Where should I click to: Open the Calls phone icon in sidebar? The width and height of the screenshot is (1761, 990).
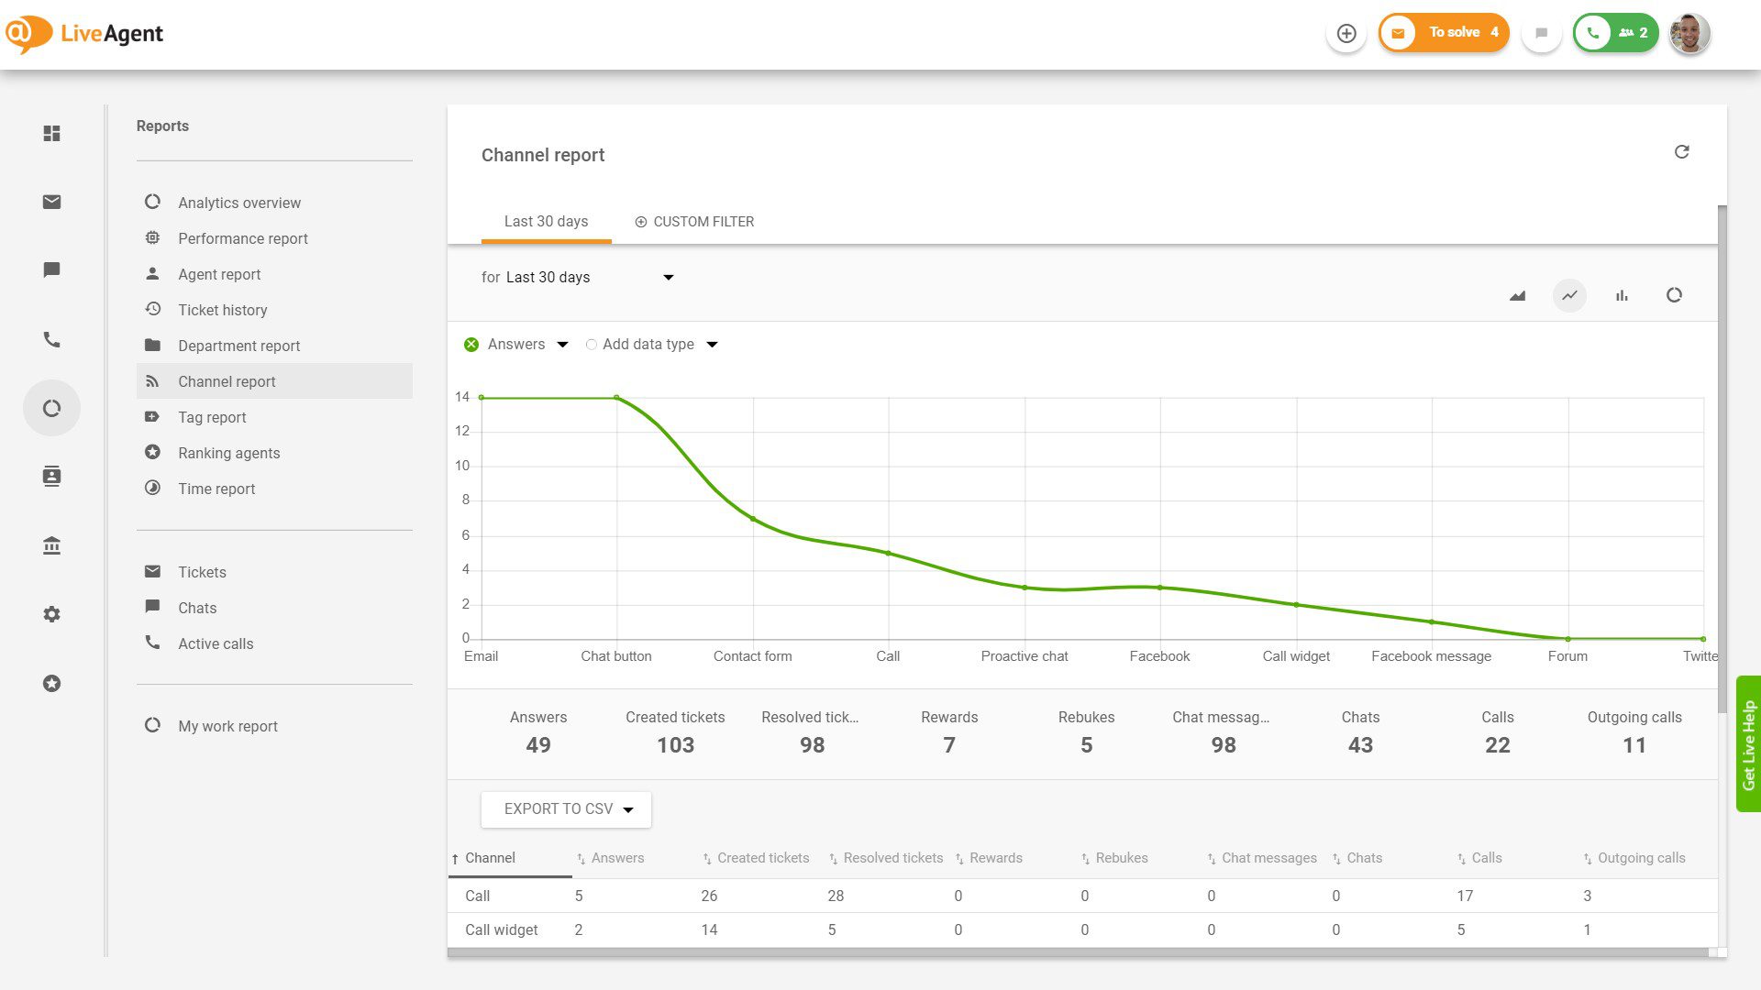(51, 339)
